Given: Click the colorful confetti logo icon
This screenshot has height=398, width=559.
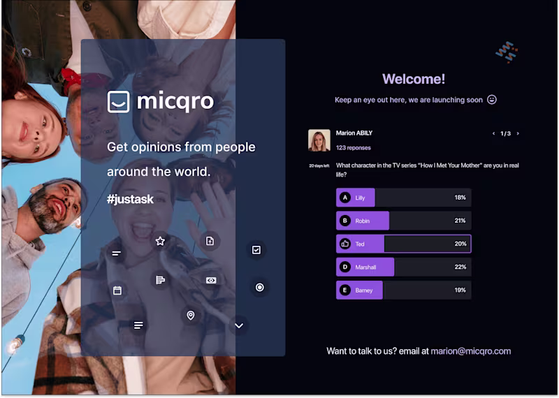Looking at the screenshot, I should pos(507,52).
